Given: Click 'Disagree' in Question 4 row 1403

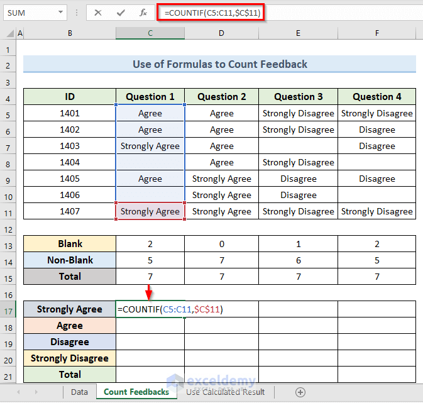Looking at the screenshot, I should tap(377, 146).
